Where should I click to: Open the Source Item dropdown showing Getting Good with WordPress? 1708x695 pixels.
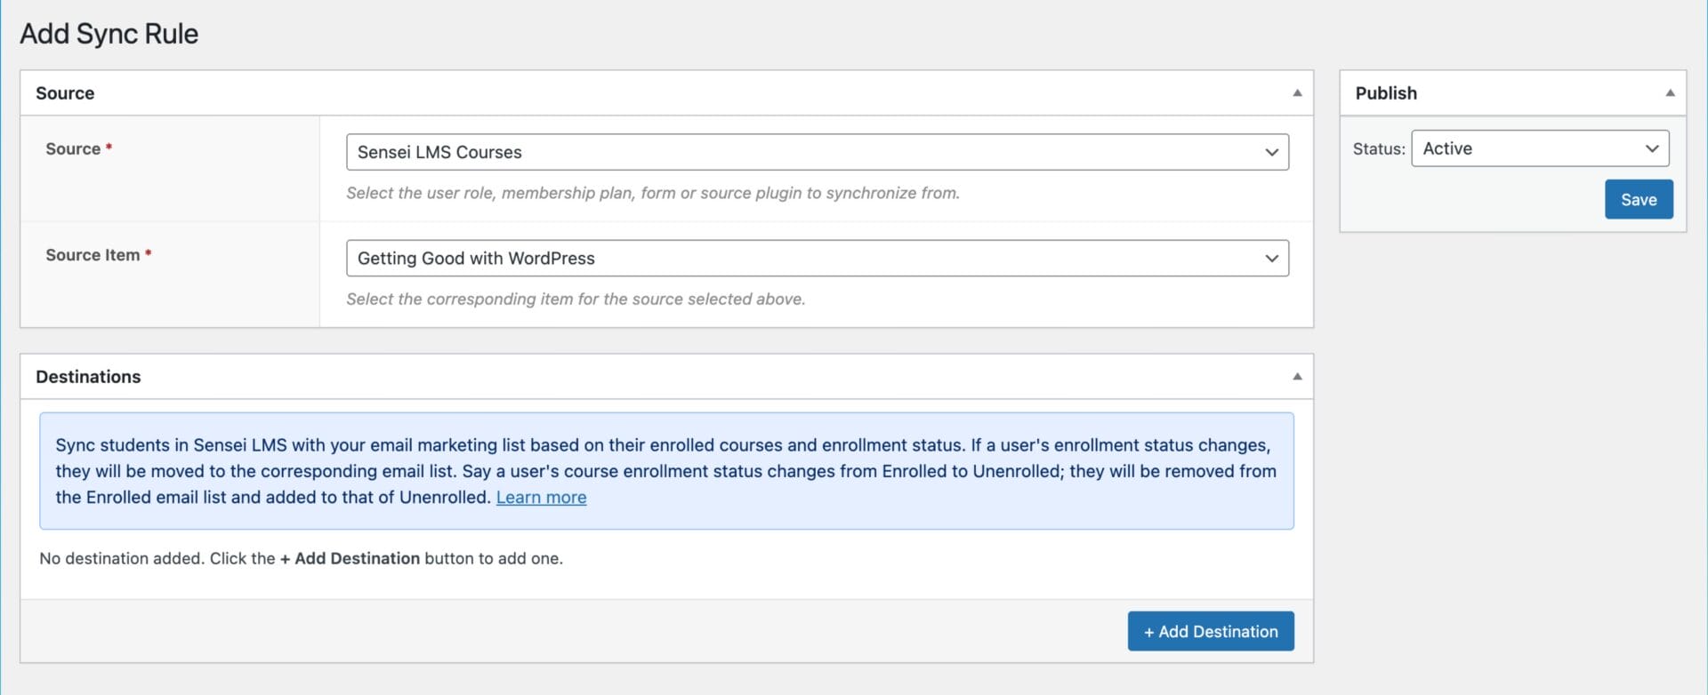point(817,258)
